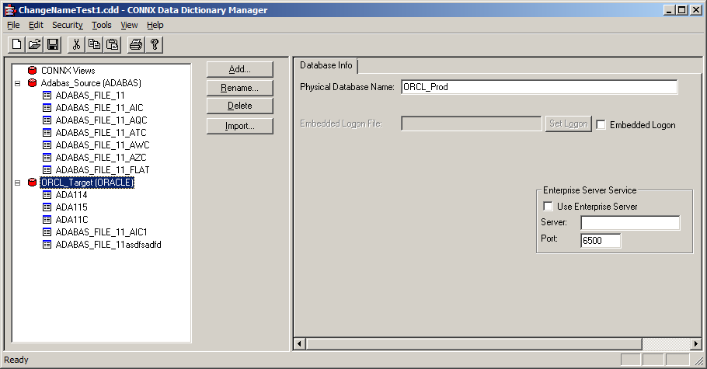
Task: Close the Data Dictionary Manager window
Action: [695, 10]
